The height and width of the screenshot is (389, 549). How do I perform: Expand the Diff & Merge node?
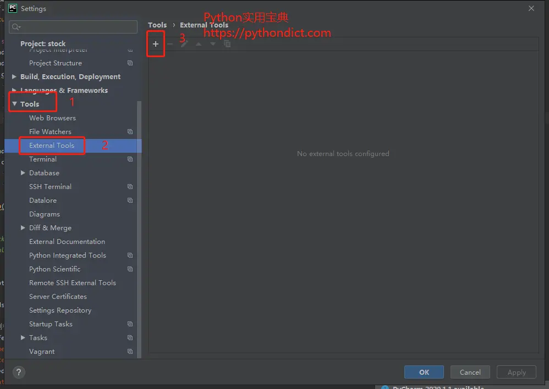(x=23, y=227)
